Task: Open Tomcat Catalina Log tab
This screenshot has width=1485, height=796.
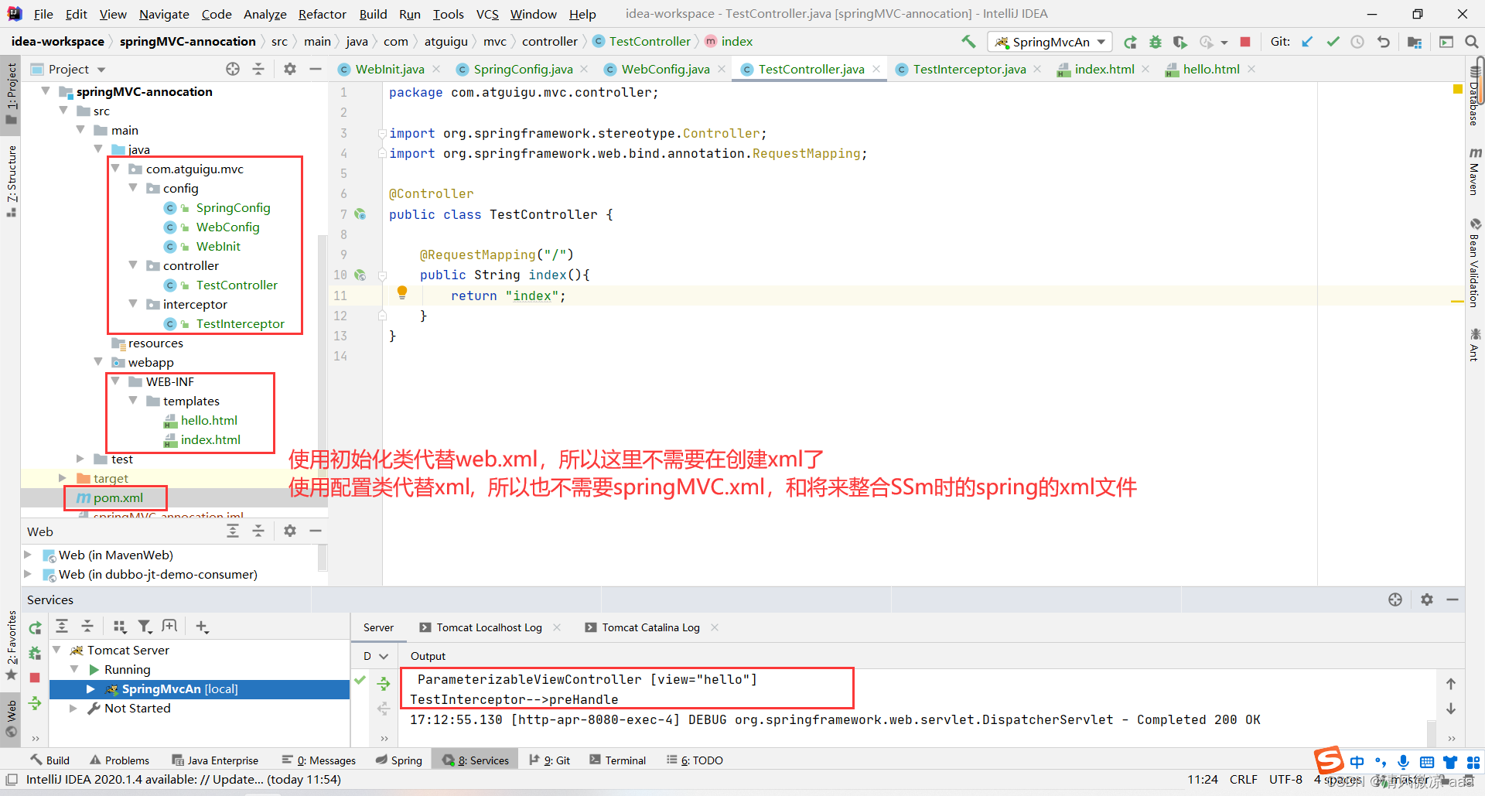Action: pos(650,627)
